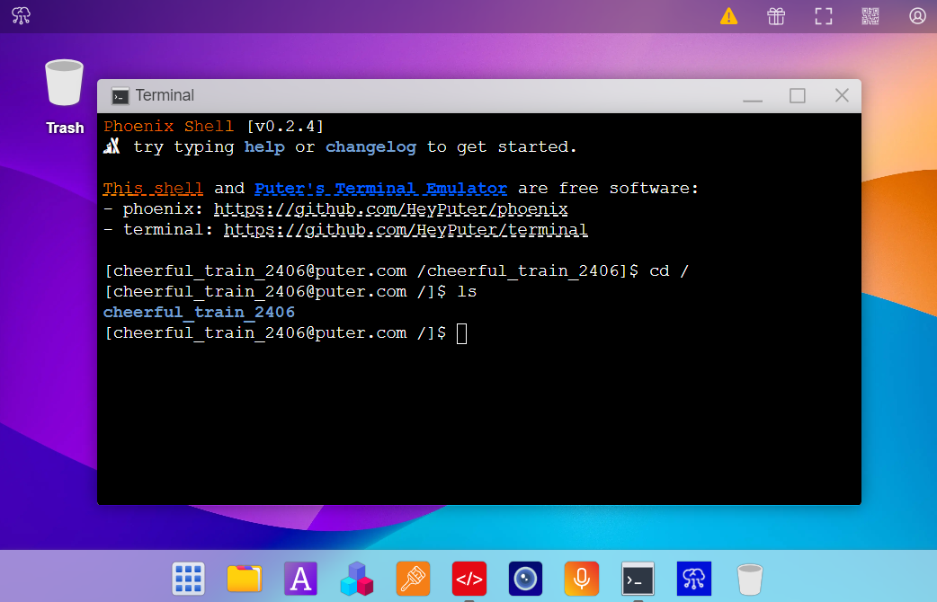Click the gift icon to see rewards
This screenshot has width=937, height=602.
[x=775, y=16]
